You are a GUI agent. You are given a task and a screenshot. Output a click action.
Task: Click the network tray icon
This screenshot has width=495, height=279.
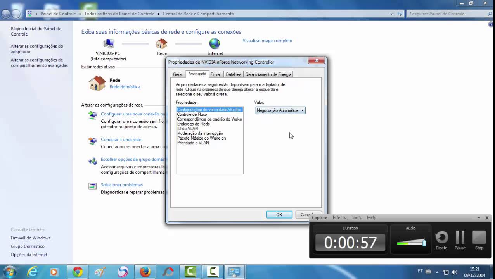(446, 272)
